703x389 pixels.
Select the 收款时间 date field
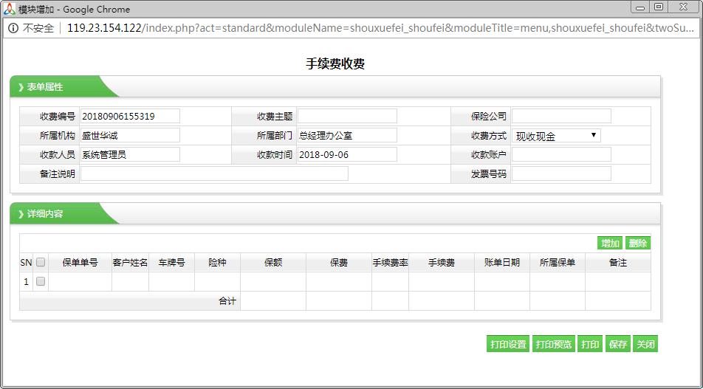tap(347, 155)
